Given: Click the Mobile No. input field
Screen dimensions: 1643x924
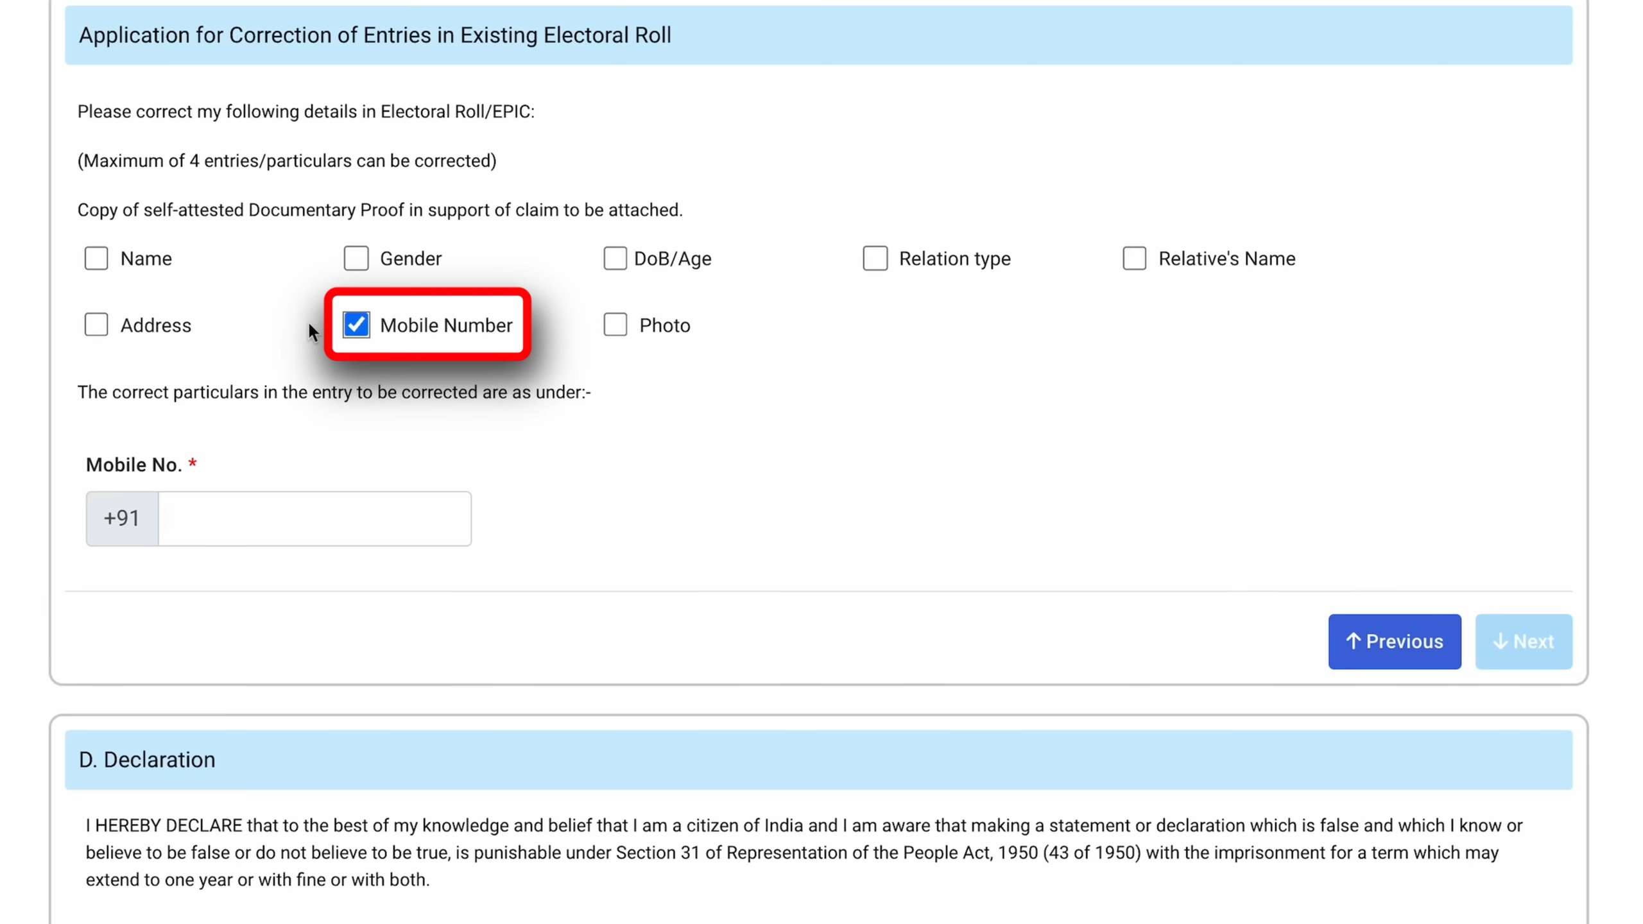Looking at the screenshot, I should coord(314,518).
